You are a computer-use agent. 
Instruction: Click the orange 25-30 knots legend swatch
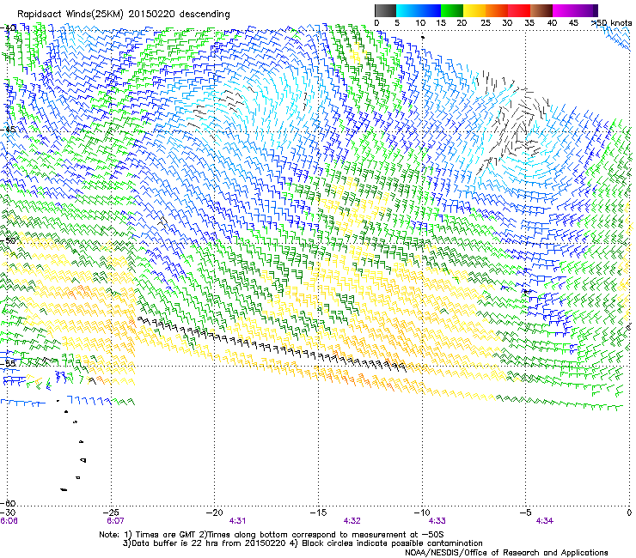tap(497, 10)
